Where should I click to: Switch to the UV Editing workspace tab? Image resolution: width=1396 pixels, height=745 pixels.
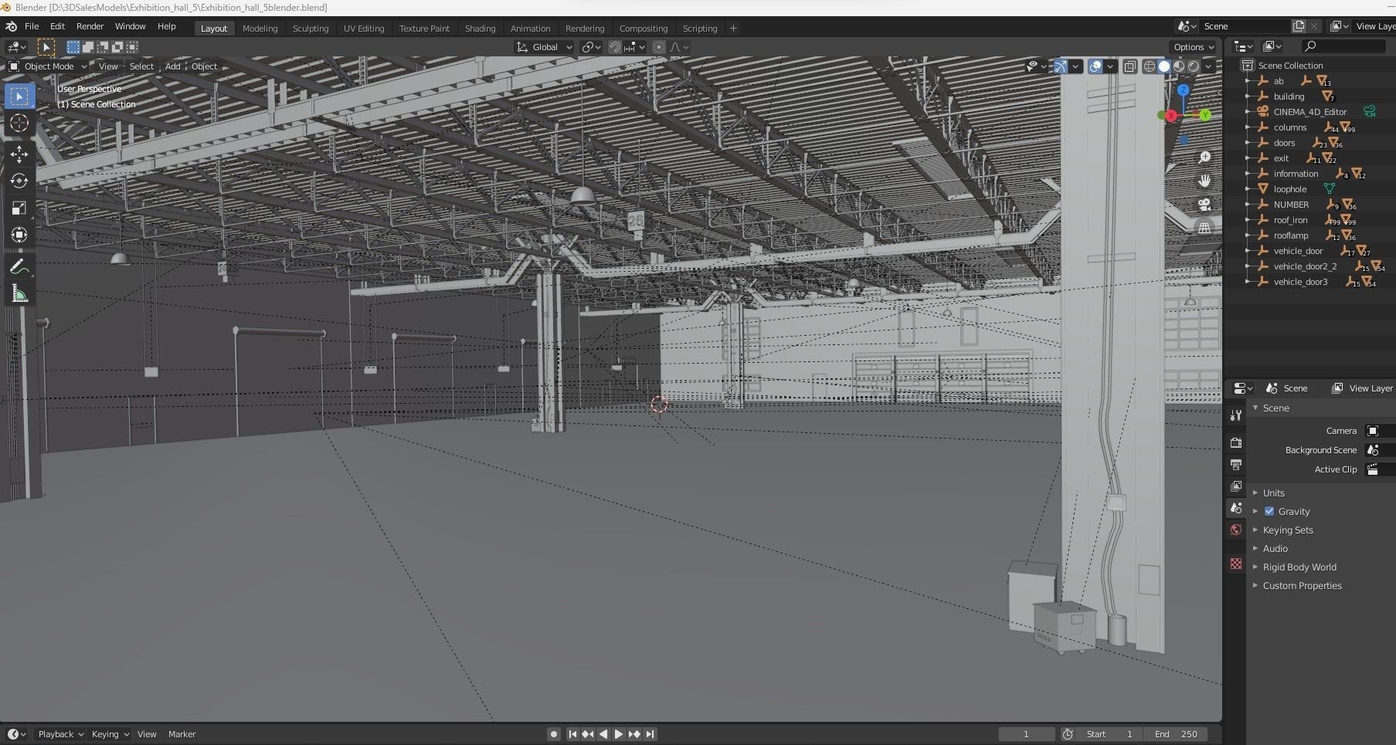[x=364, y=29]
